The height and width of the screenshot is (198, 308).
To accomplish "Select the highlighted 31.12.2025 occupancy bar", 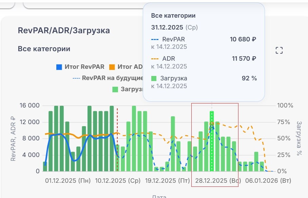I will [212, 141].
